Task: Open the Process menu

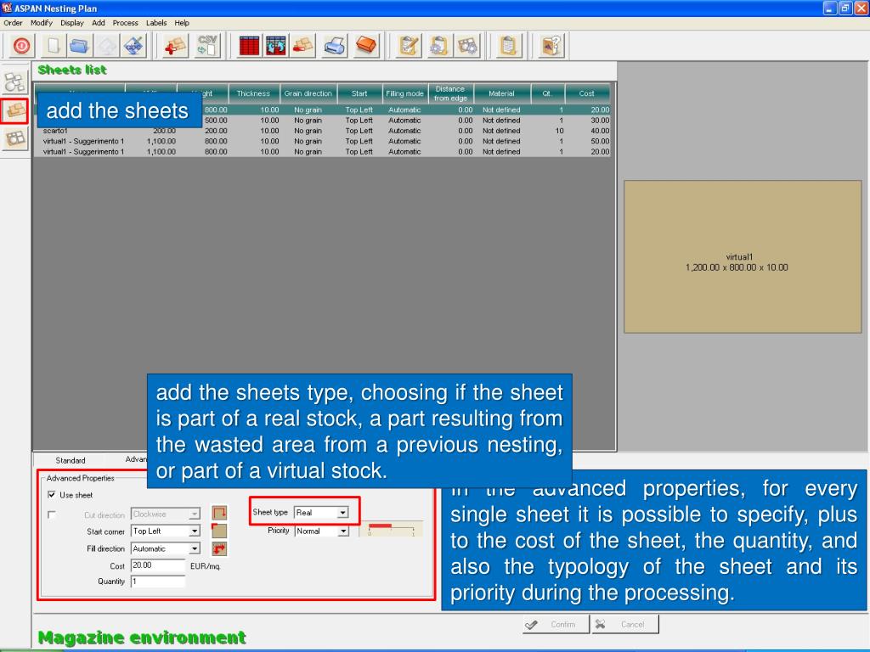Action: [125, 23]
